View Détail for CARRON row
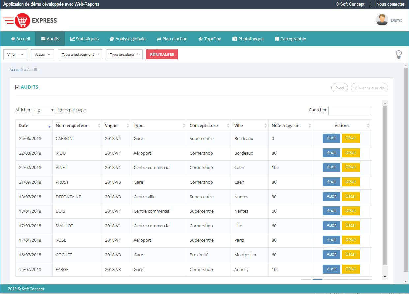Image resolution: width=409 pixels, height=294 pixels. 351,138
